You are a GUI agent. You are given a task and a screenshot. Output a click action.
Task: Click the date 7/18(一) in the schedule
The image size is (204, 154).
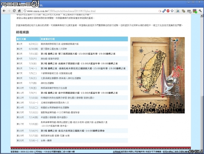click(33, 141)
